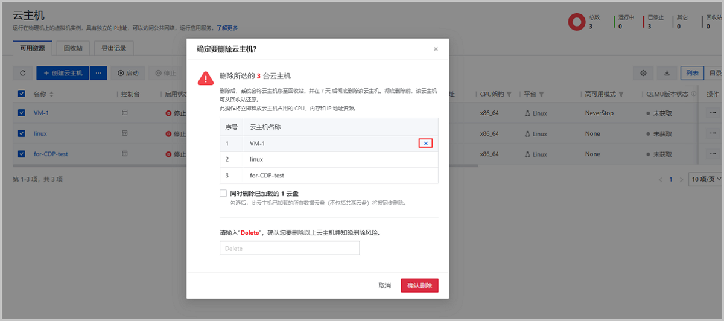
Task: Click the Delete confirmation text field
Action: 290,248
